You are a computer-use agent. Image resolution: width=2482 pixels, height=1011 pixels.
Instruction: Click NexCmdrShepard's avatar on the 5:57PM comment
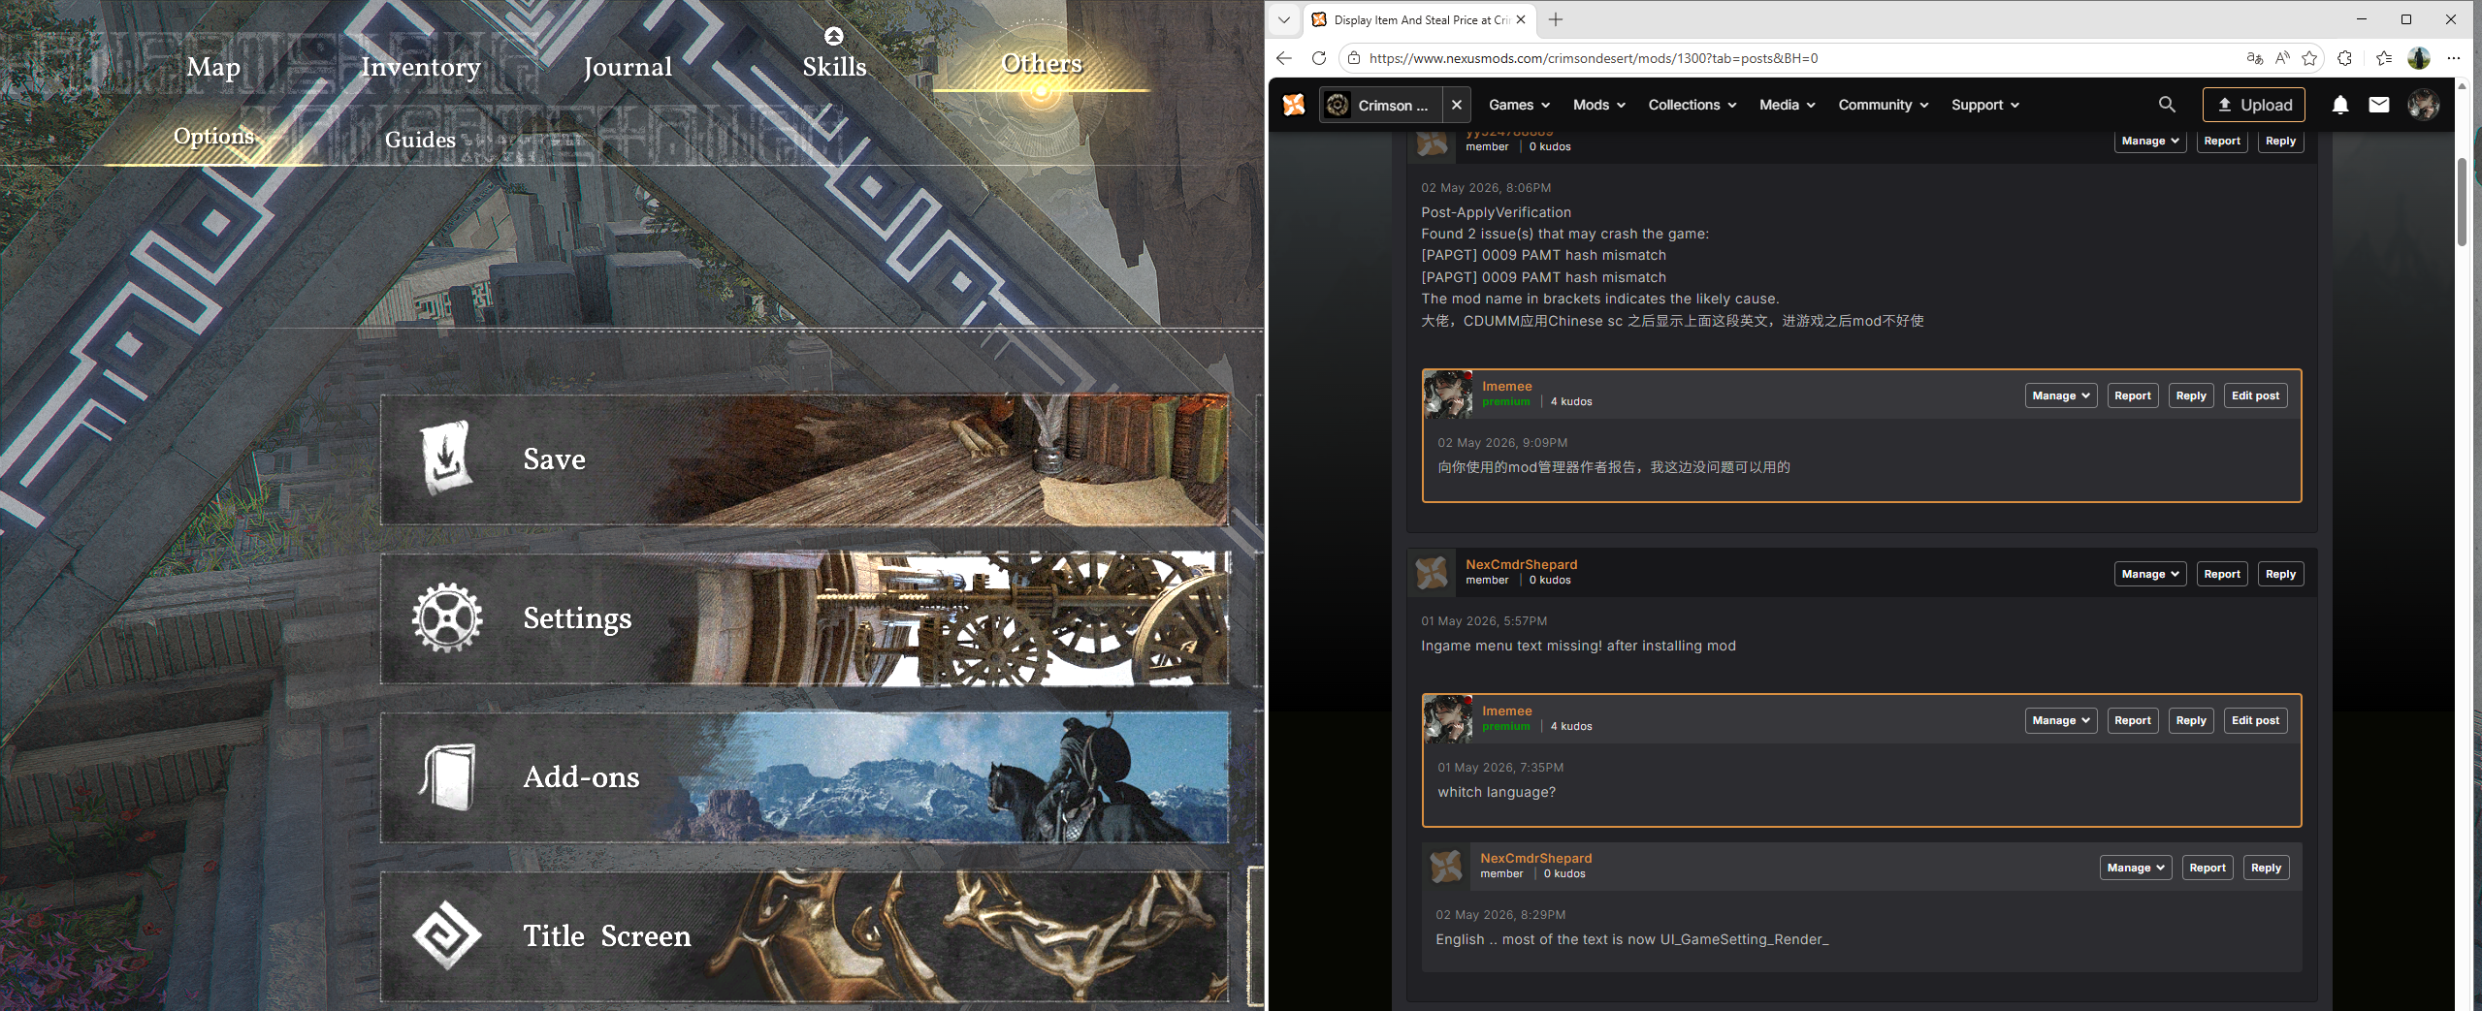(1432, 573)
